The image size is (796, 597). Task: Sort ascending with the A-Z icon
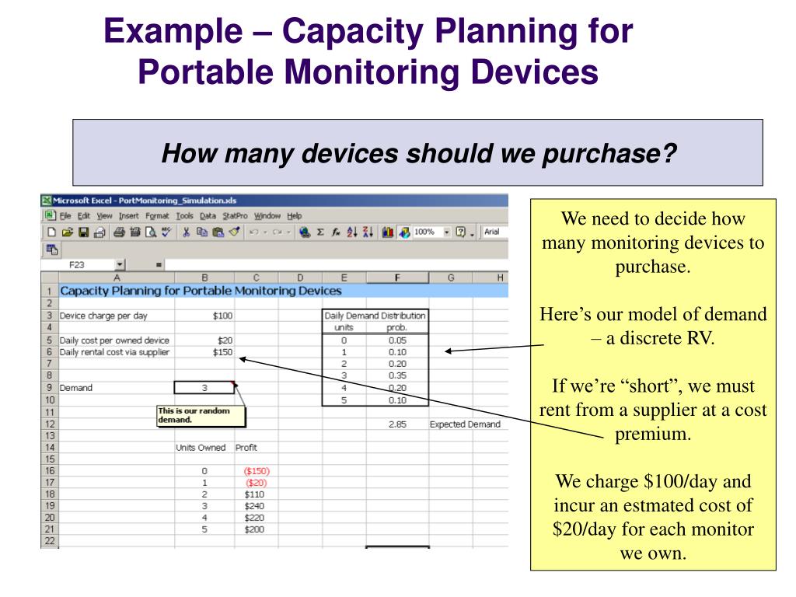pos(352,232)
